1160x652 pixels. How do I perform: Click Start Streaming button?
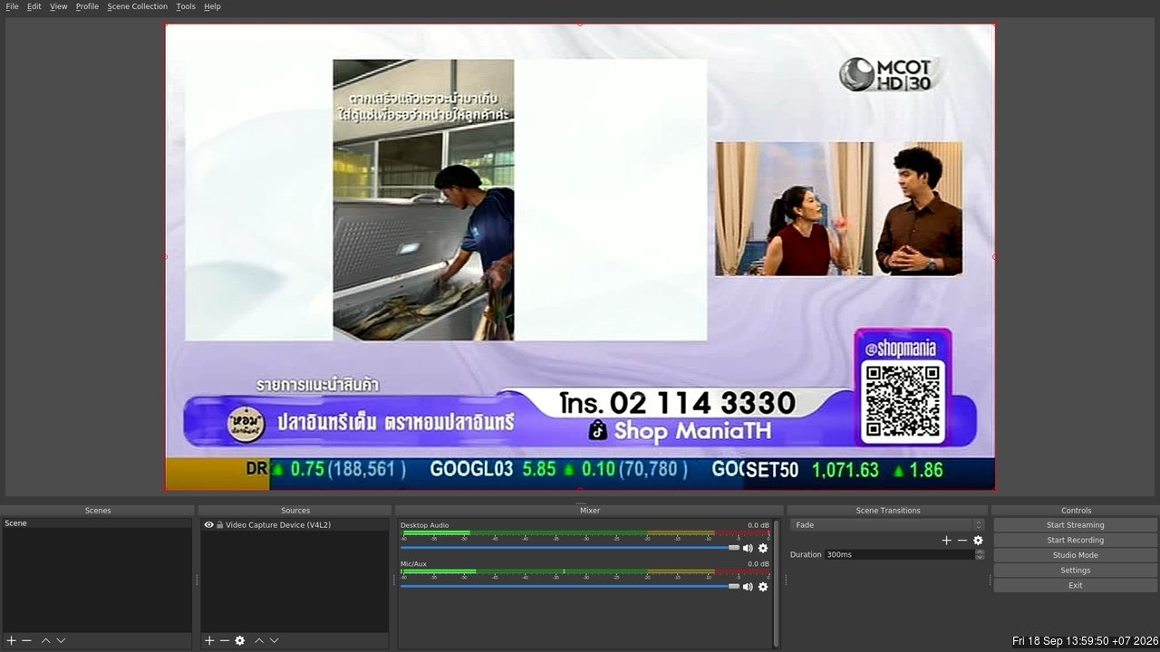click(1075, 525)
